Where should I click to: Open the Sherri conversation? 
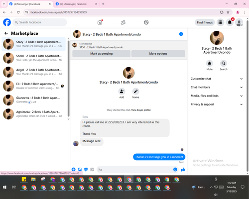[33, 58]
